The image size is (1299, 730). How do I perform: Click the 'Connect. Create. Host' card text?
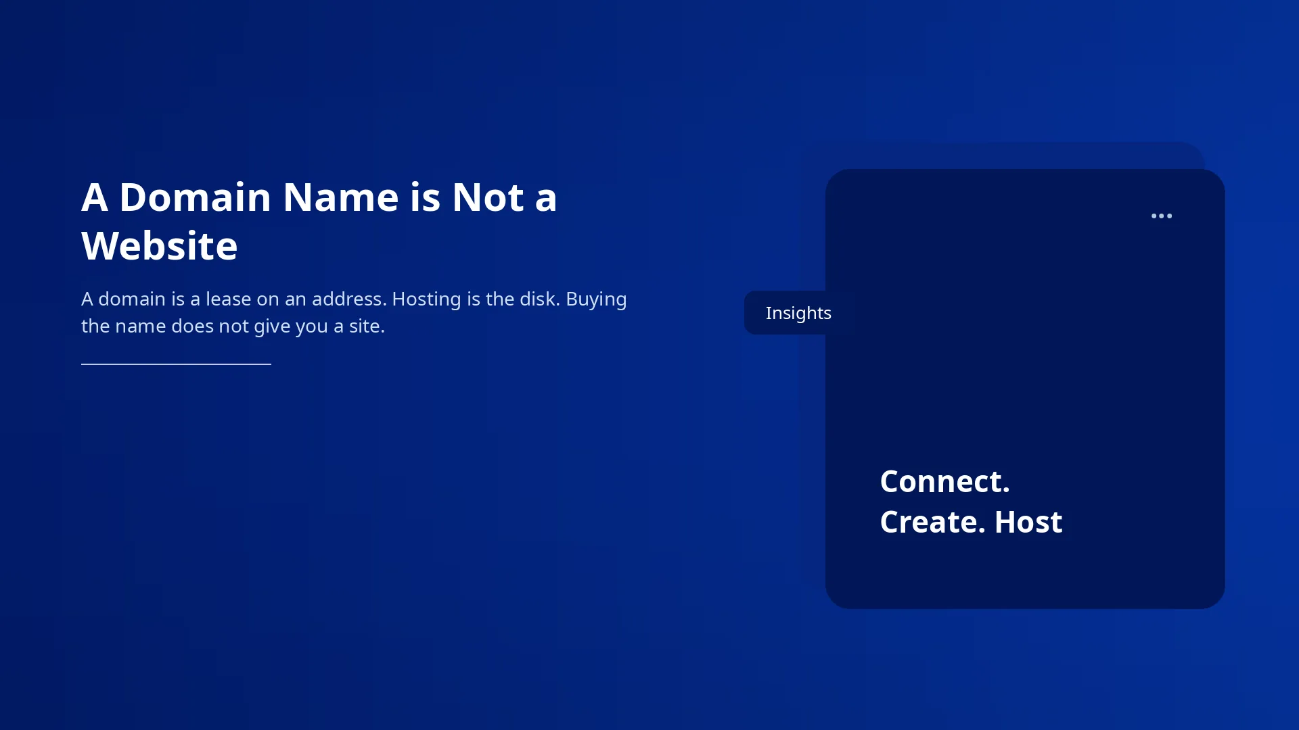point(971,502)
